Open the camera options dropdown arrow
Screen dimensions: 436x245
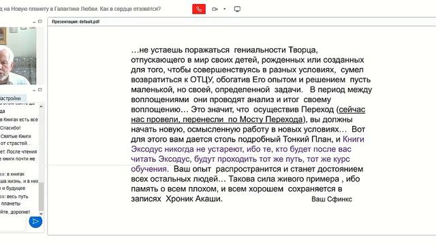click(x=225, y=9)
